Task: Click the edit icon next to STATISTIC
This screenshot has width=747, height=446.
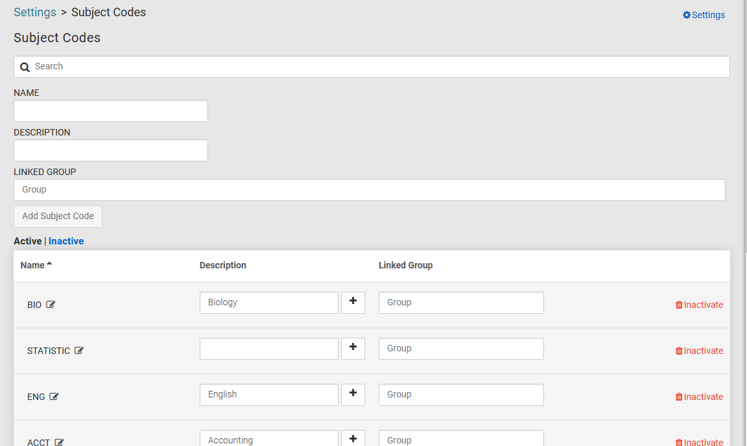Action: pyautogui.click(x=79, y=351)
